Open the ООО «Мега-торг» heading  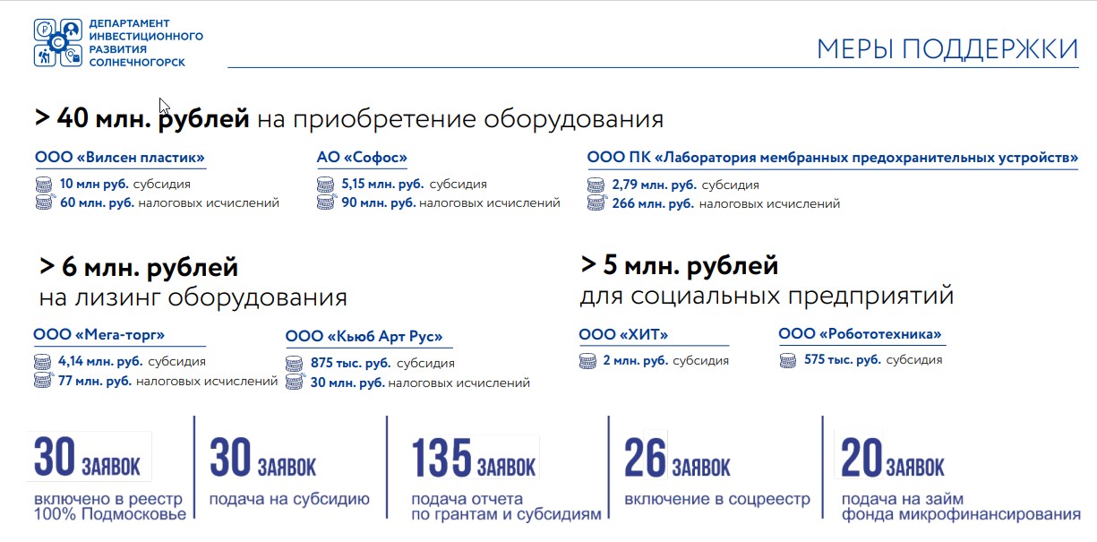tap(99, 335)
